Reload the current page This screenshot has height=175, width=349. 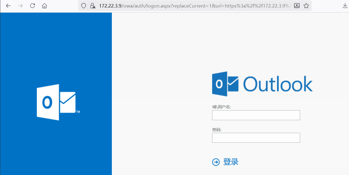click(x=33, y=6)
